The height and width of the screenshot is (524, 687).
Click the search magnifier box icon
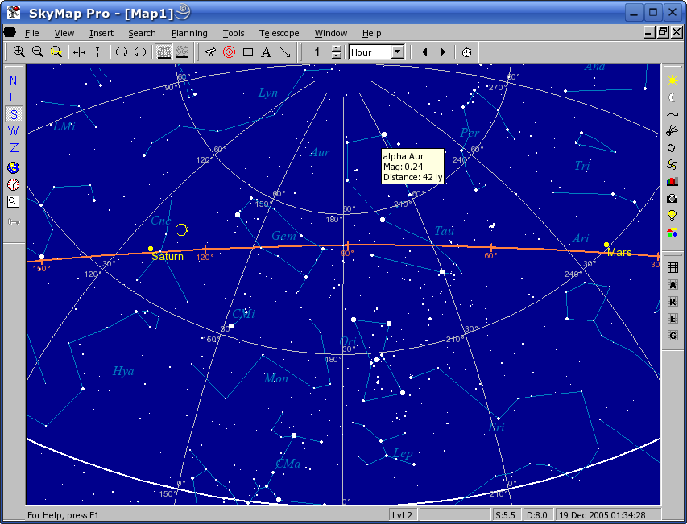(x=13, y=201)
